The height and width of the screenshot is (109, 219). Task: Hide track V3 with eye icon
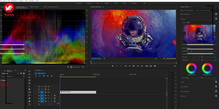click(48, 86)
